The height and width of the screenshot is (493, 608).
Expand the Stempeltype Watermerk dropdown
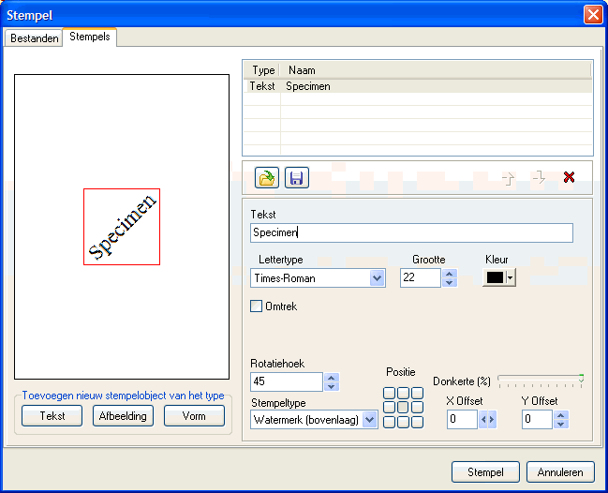(x=369, y=420)
